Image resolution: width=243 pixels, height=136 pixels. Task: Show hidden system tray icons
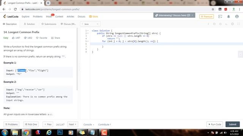point(208,133)
